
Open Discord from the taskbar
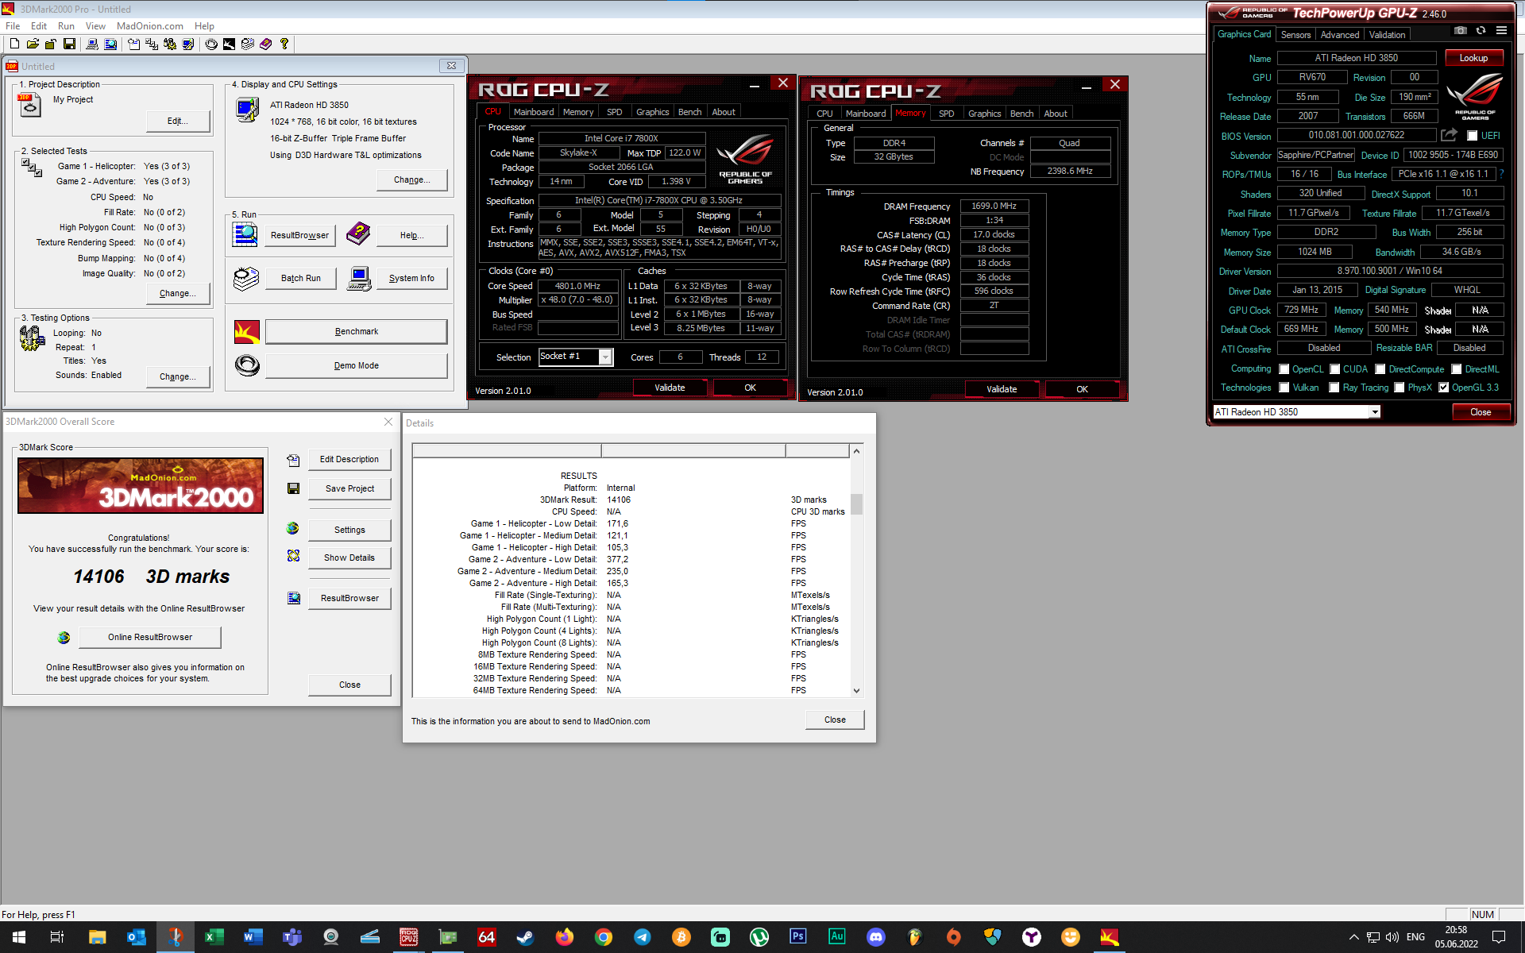click(x=875, y=937)
